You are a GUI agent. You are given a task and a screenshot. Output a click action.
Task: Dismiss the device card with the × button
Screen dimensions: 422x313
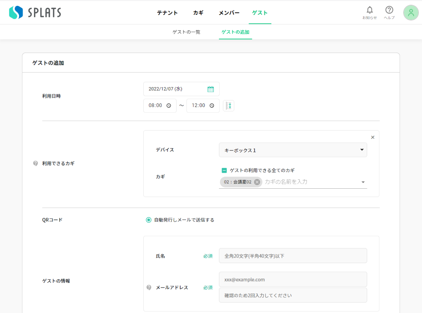point(373,137)
